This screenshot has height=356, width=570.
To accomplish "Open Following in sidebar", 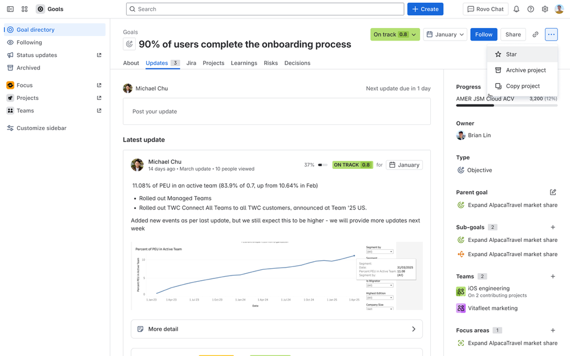I will [x=55, y=43].
